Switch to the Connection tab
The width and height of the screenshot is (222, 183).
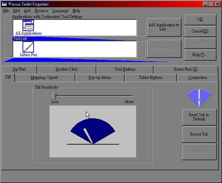(198, 78)
